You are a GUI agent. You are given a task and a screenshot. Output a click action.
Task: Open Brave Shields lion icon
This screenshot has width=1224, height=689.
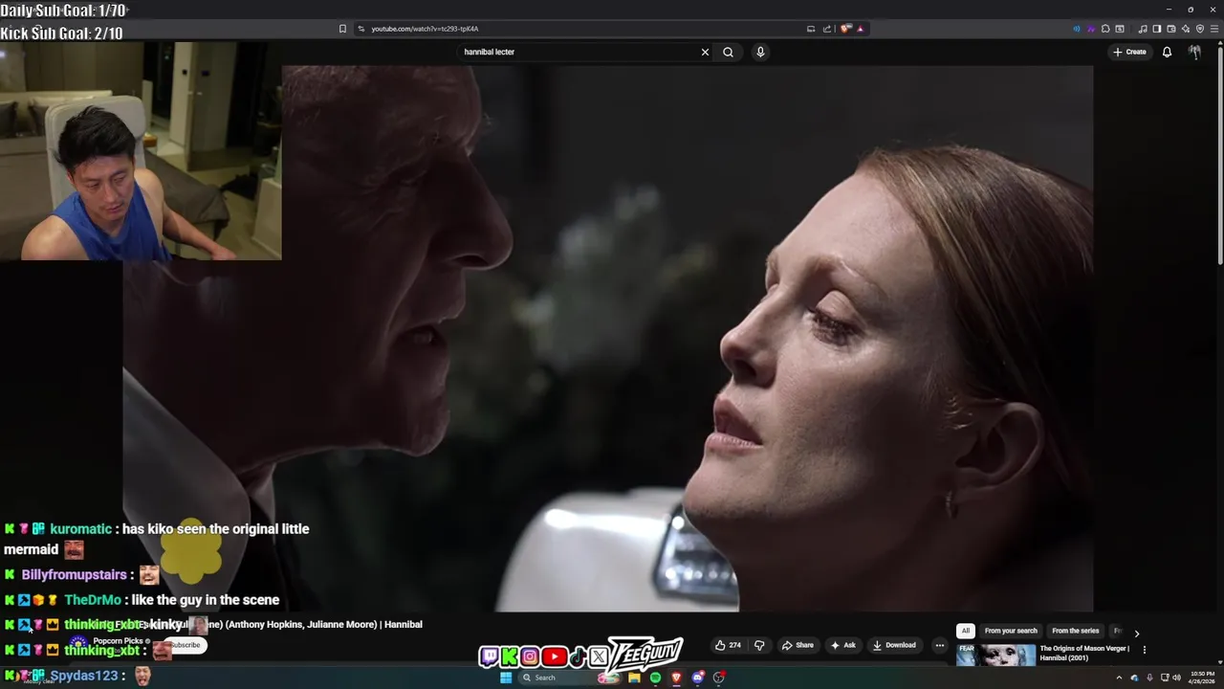pos(845,29)
